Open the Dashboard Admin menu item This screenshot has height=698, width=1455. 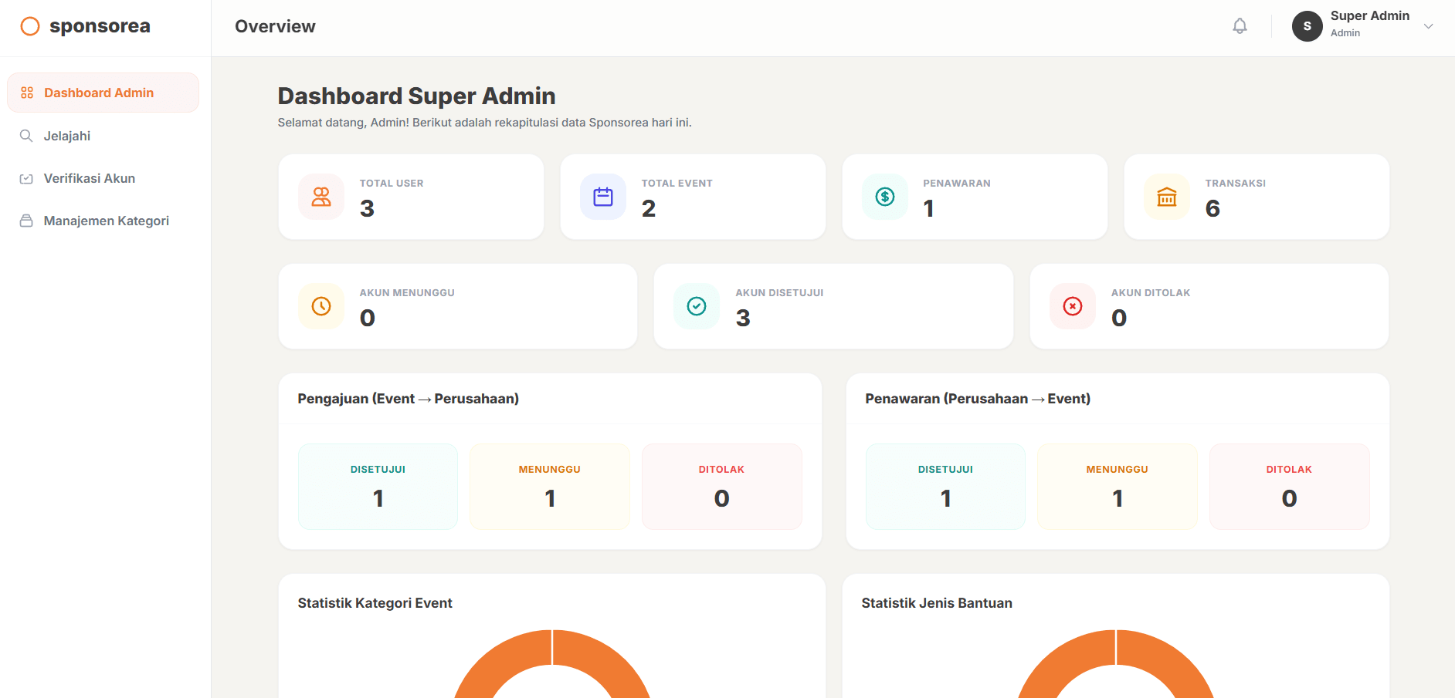pyautogui.click(x=103, y=93)
